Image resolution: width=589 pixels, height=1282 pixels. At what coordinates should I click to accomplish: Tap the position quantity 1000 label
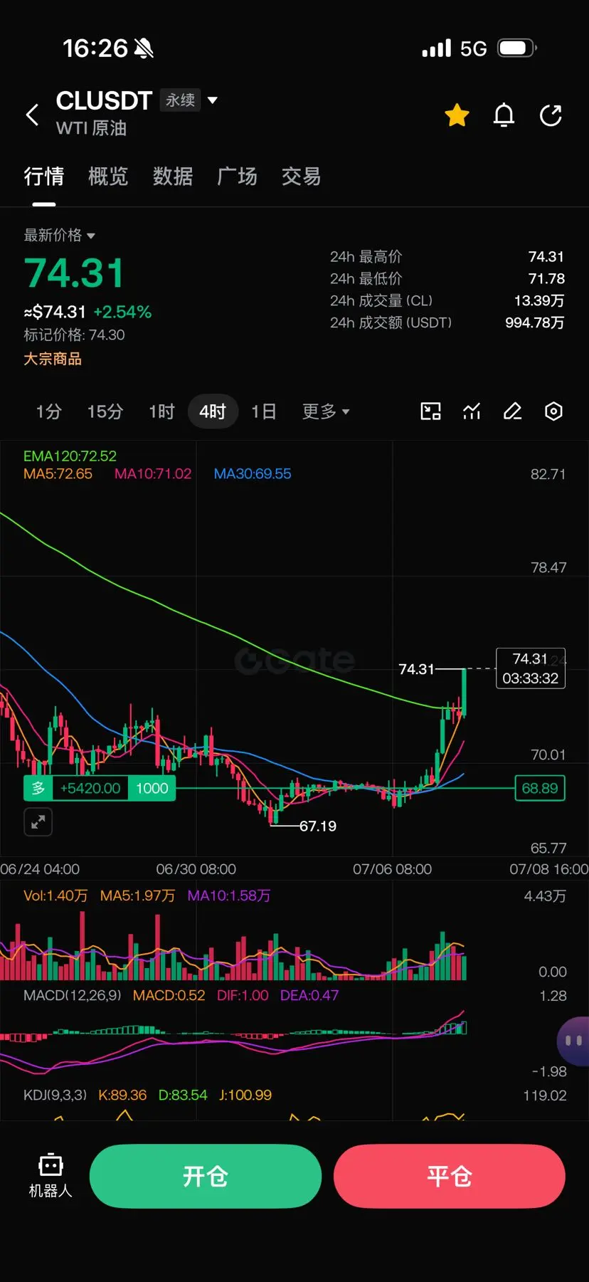click(x=152, y=788)
